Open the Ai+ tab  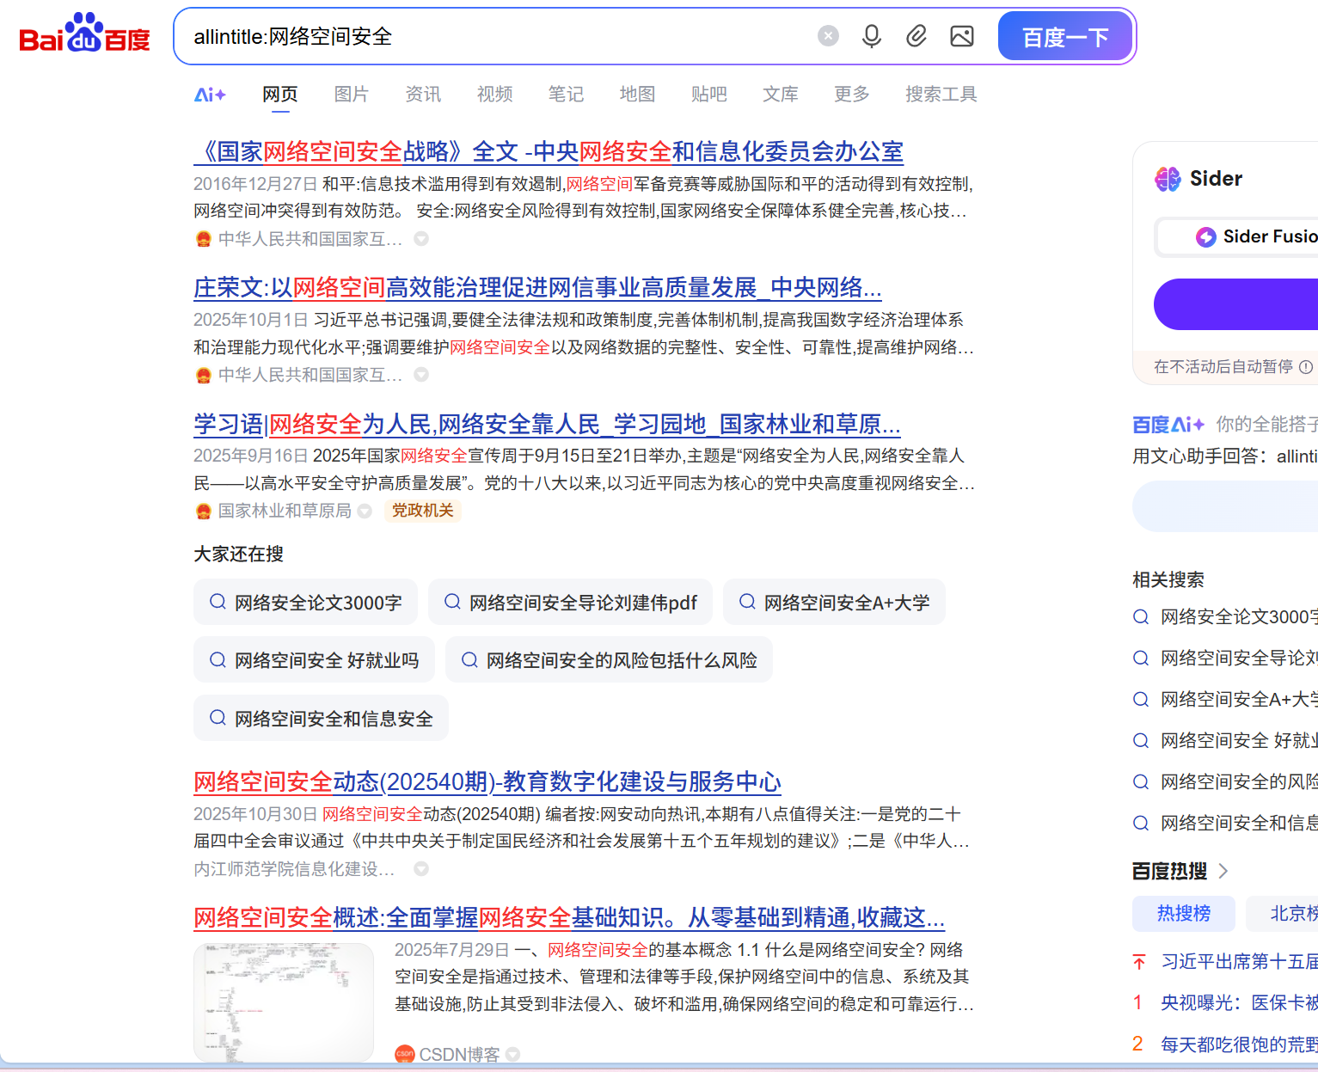(x=210, y=95)
